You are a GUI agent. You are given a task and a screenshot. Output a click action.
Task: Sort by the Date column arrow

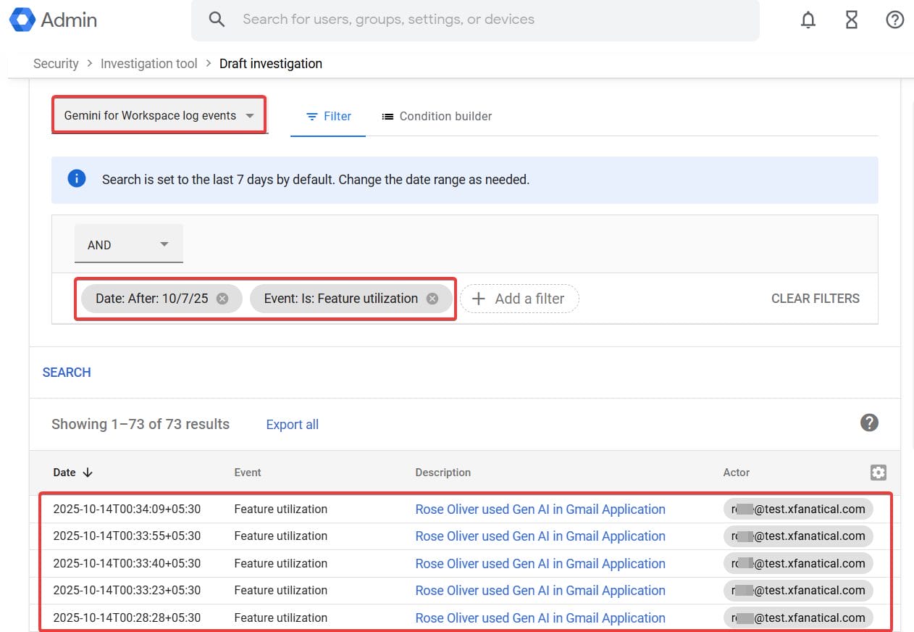click(x=88, y=473)
